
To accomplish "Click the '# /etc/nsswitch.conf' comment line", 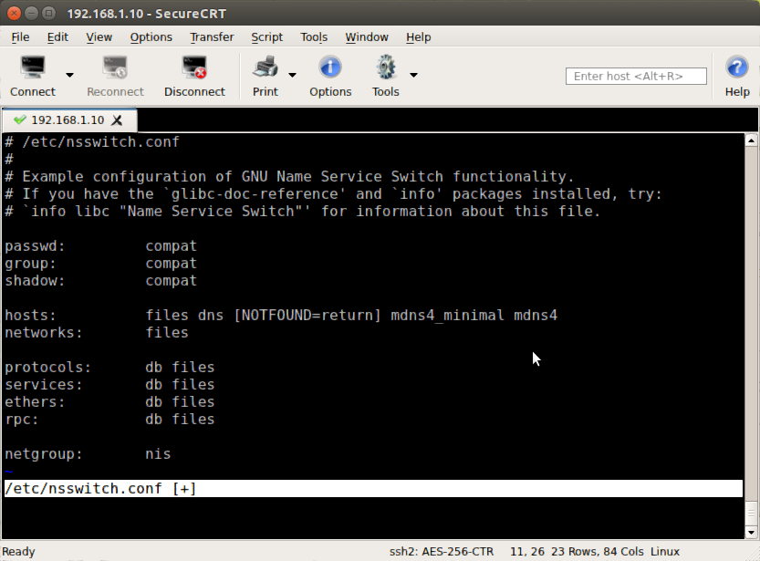I will [x=92, y=142].
